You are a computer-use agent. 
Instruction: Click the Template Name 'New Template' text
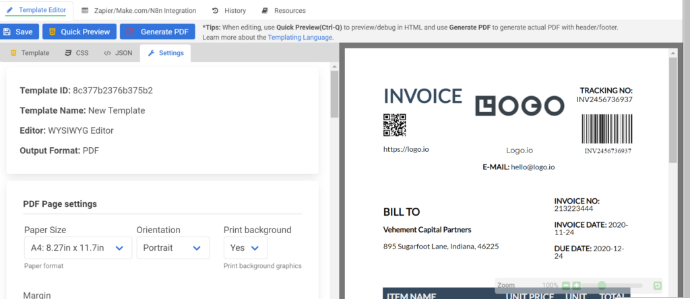click(x=117, y=111)
